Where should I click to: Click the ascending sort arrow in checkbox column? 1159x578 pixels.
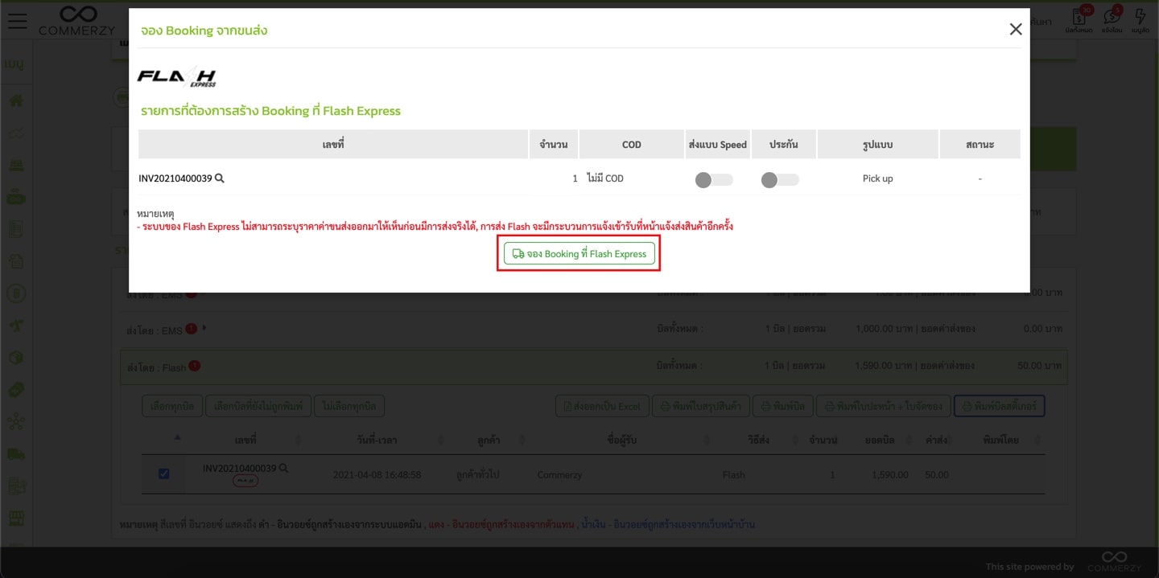click(x=177, y=437)
